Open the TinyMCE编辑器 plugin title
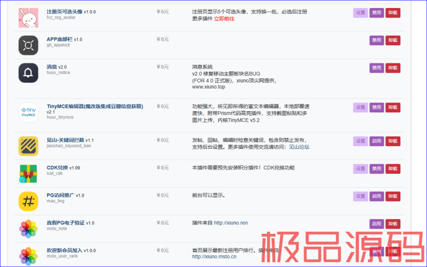 95,106
